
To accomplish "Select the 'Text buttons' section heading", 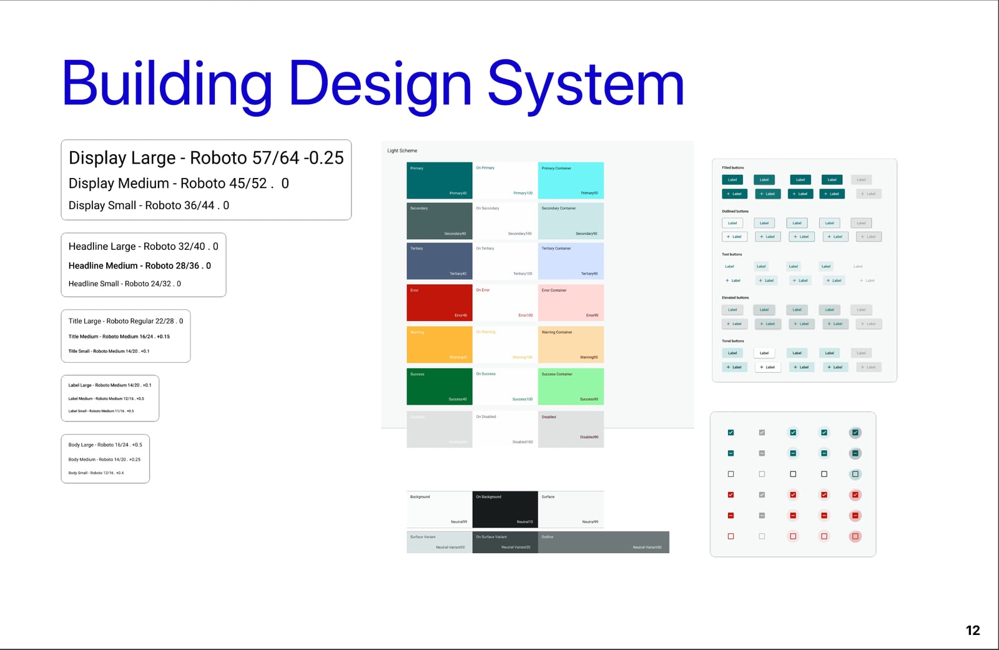I will coord(732,254).
